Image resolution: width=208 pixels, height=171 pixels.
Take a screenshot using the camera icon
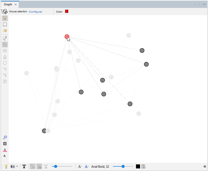click(12, 166)
